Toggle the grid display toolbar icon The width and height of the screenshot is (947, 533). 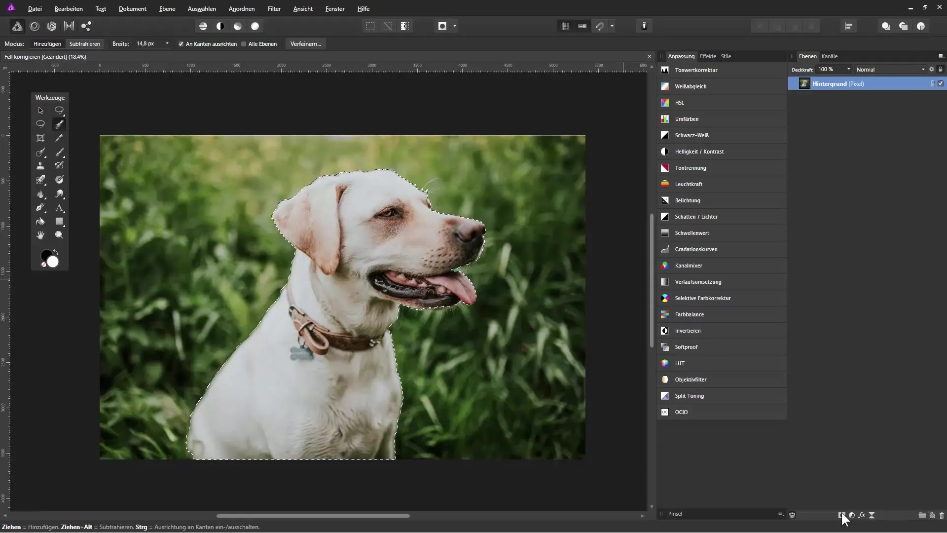(565, 26)
